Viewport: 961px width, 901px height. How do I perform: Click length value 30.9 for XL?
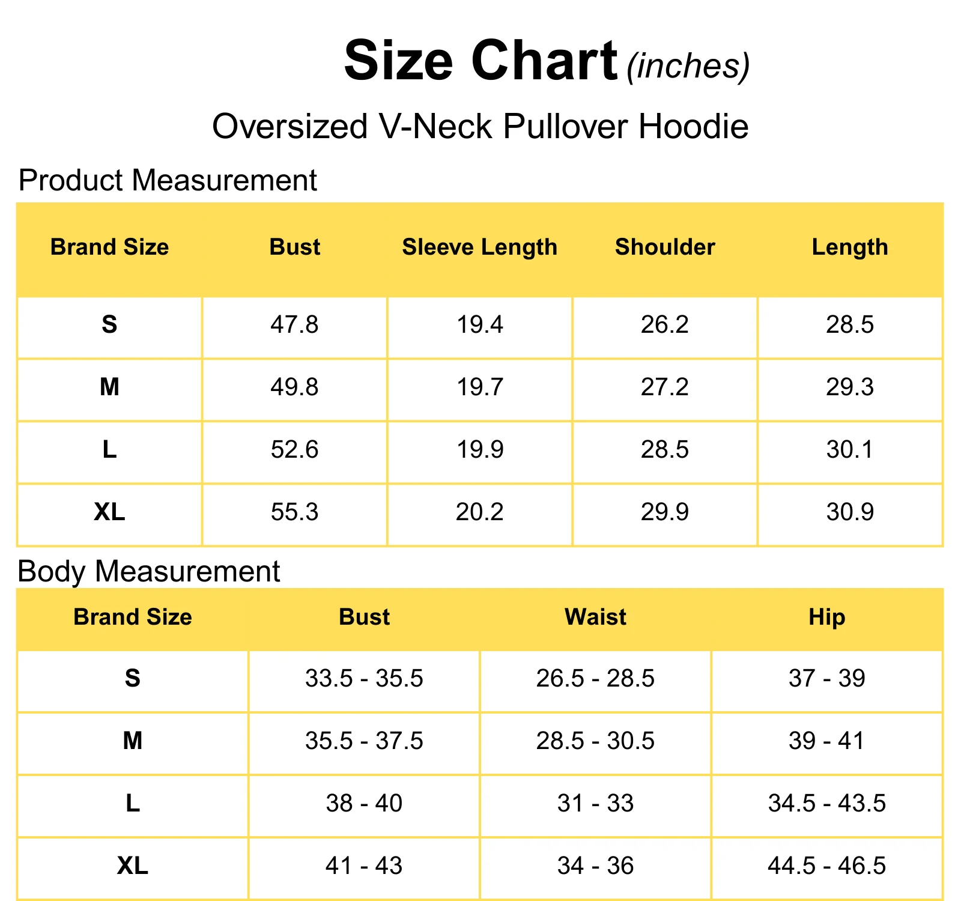click(x=850, y=512)
